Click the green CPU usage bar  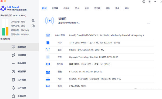(4, 32)
